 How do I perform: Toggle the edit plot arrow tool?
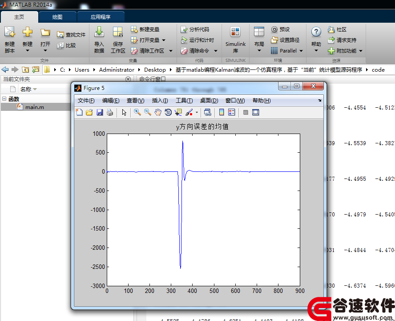pos(124,112)
